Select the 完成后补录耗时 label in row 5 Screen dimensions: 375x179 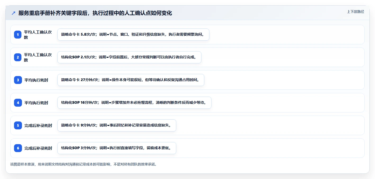pos(38,125)
